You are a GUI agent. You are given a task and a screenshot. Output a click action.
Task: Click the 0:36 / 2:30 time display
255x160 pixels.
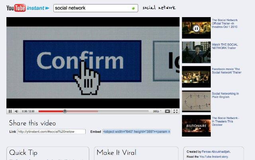point(28,111)
